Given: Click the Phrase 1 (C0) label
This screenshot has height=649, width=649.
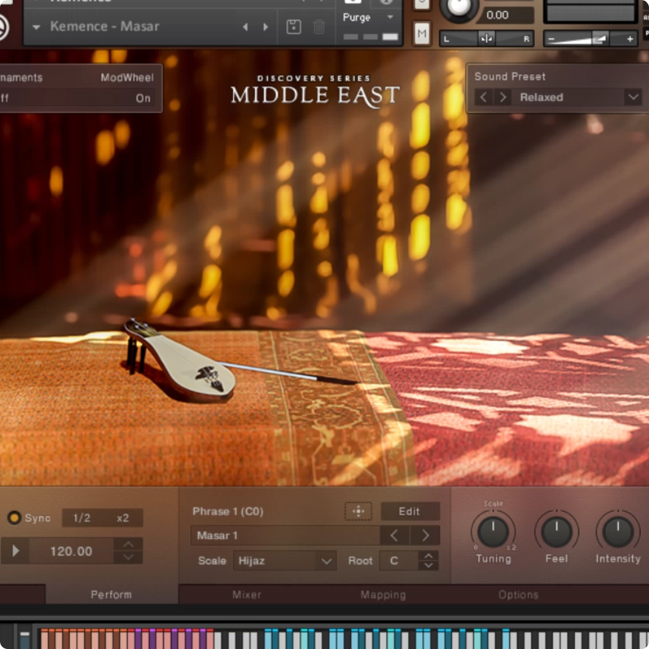Looking at the screenshot, I should pyautogui.click(x=227, y=512).
